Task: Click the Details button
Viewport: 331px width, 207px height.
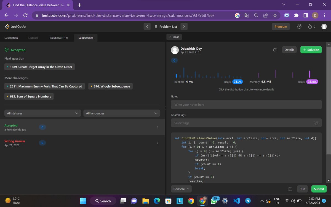Action: pos(289,50)
